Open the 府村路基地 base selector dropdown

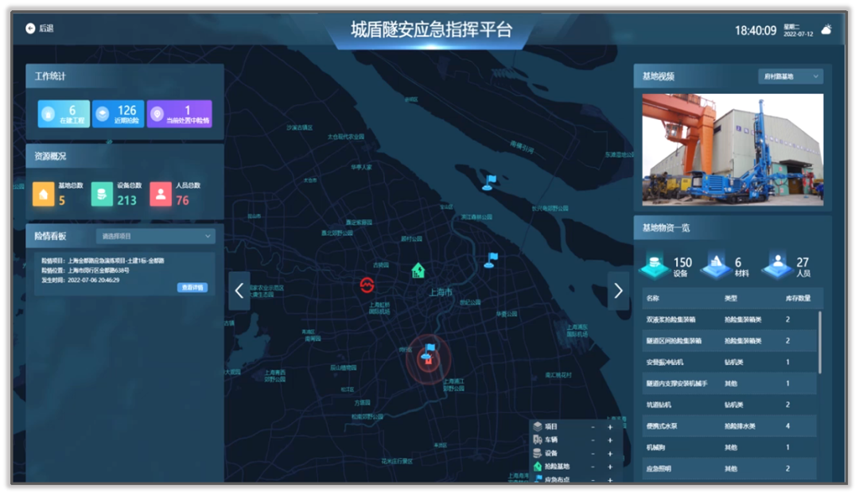pyautogui.click(x=791, y=76)
